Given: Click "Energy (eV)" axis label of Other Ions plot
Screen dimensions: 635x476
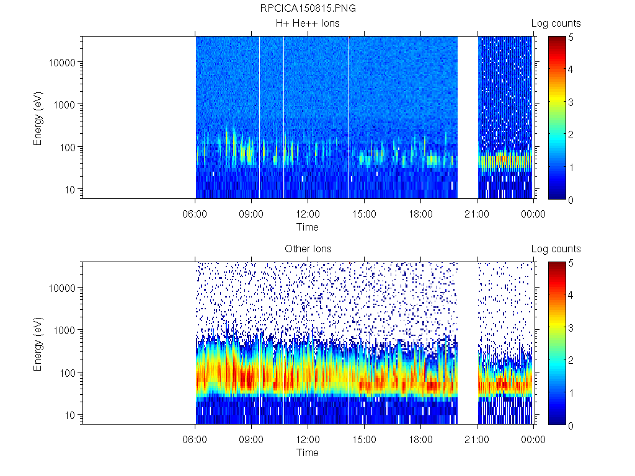Looking at the screenshot, I should click(38, 344).
